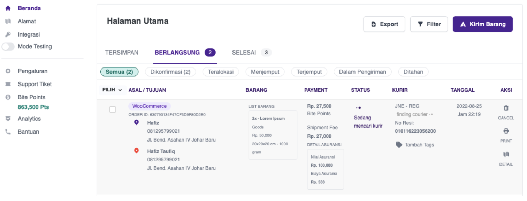Select the Terjemput status filter
This screenshot has height=201, width=527.
[x=309, y=72]
